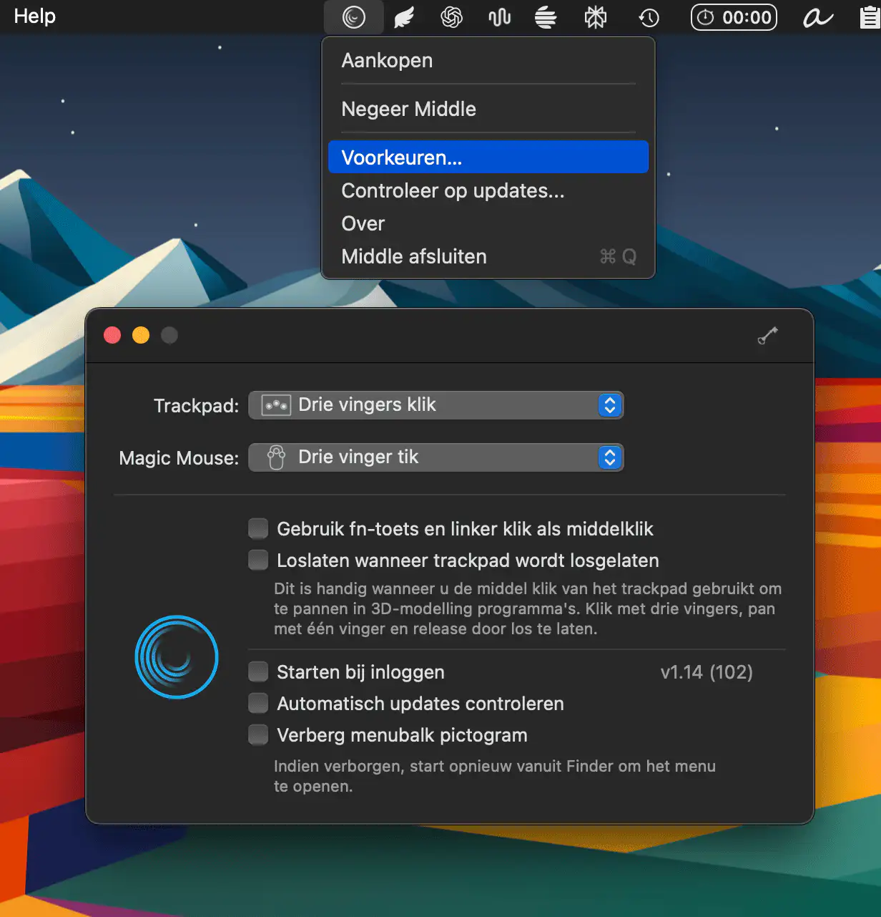Enable 'Gebruik fn-toets en linker klik' checkbox
Viewport: 881px width, 917px height.
[258, 528]
